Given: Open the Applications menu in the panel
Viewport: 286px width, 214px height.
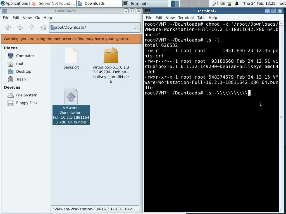Looking at the screenshot, I should coord(15,3).
